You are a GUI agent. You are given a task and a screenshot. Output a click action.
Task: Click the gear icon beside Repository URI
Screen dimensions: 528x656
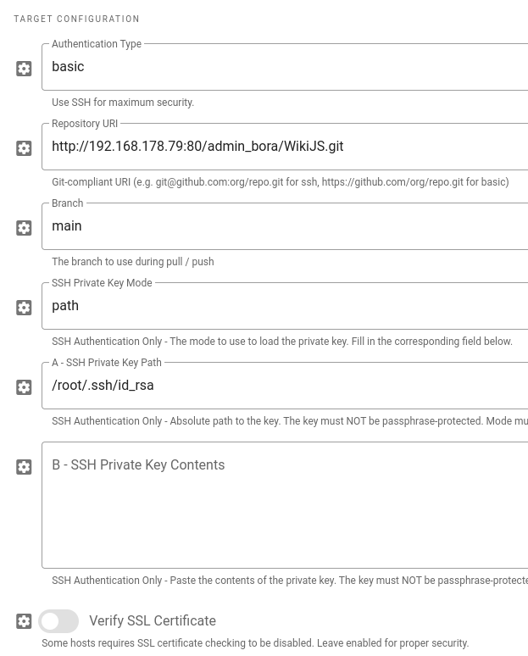pos(24,148)
